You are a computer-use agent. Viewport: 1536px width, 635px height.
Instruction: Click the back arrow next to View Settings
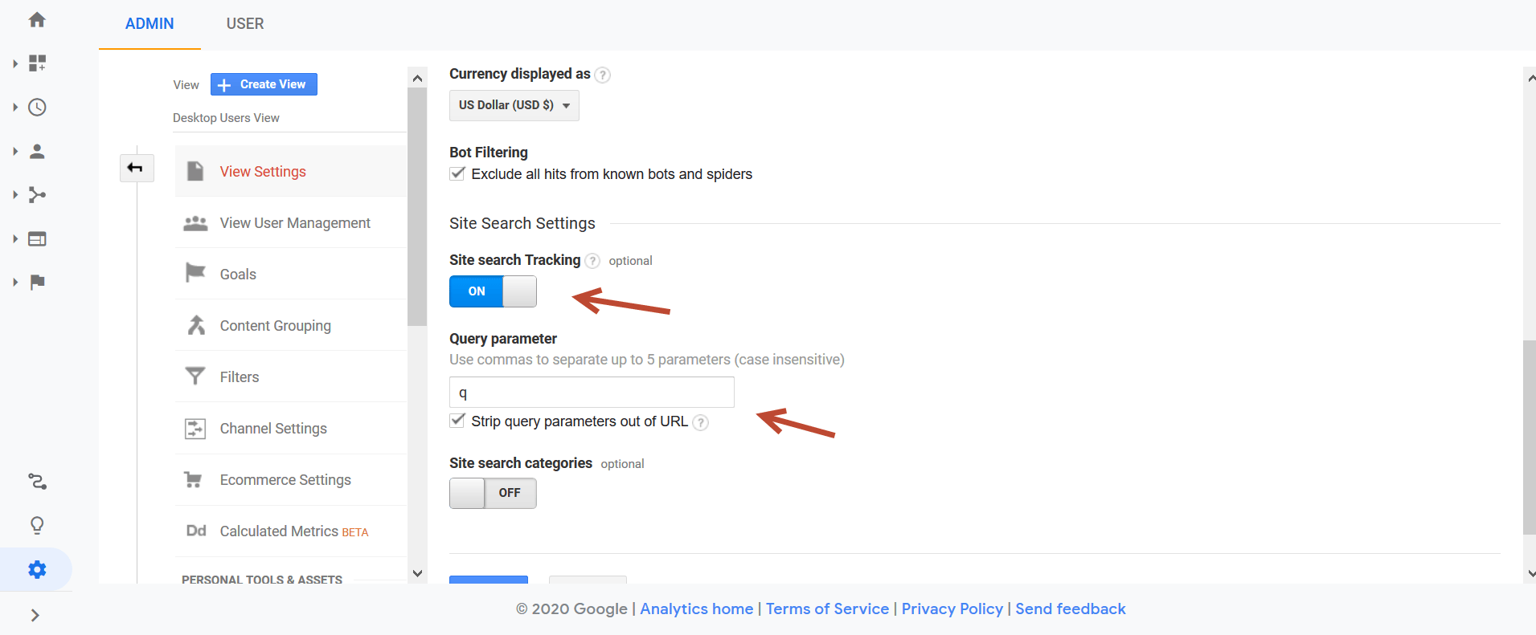tap(137, 168)
